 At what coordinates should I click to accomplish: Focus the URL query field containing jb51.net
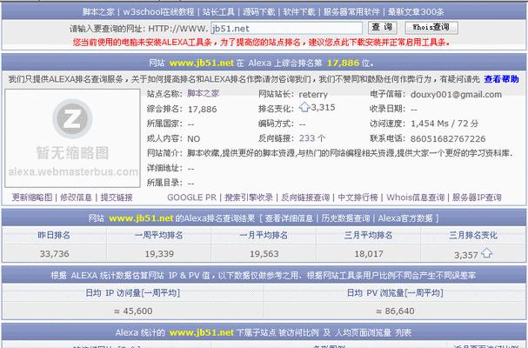click(286, 28)
